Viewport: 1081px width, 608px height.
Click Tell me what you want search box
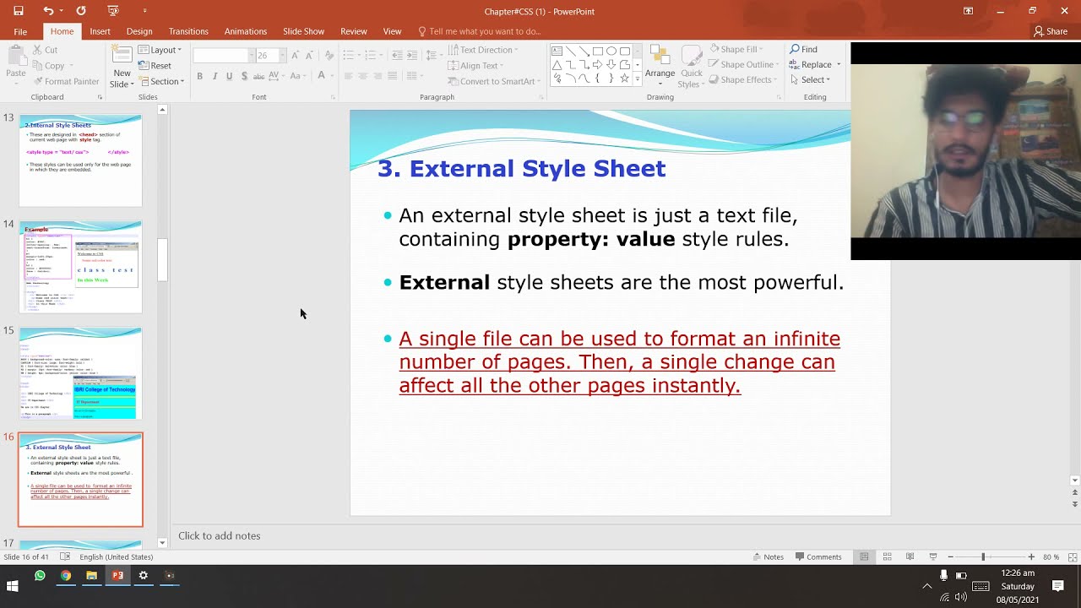pos(480,31)
